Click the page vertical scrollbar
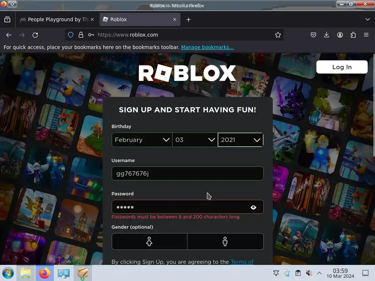The width and height of the screenshot is (375, 281). click(373, 105)
